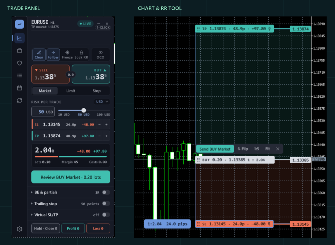
Task: Click the 1:2.04 24.0 pips chart badge
Action: click(x=167, y=224)
